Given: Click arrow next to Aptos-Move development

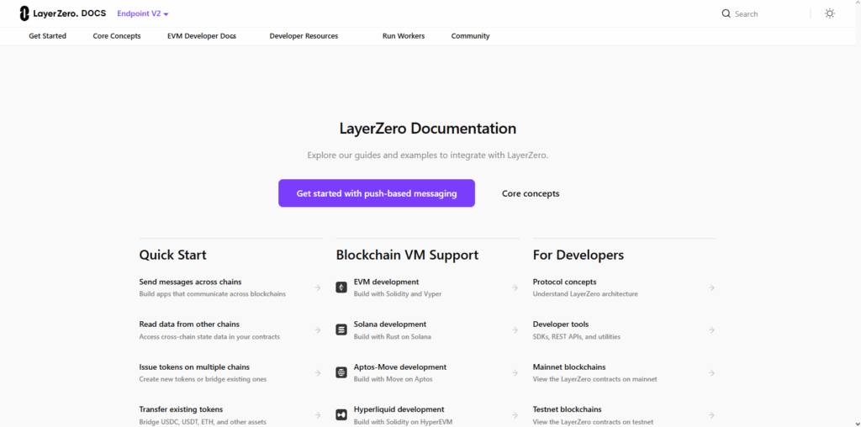Looking at the screenshot, I should 515,372.
